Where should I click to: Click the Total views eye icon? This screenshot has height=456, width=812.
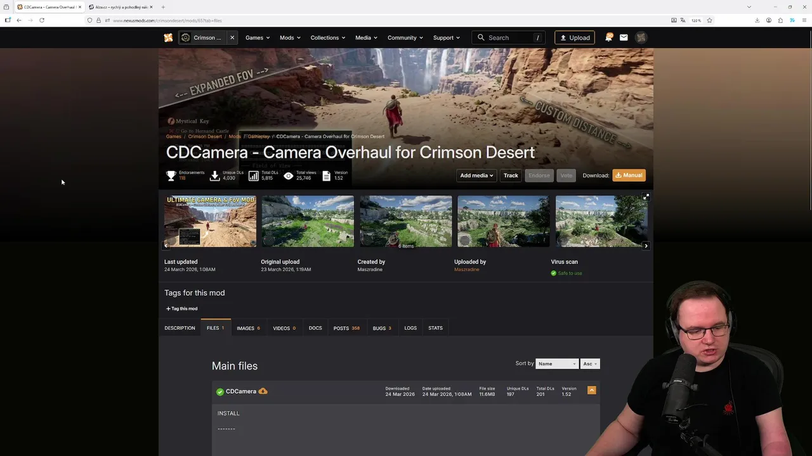pos(289,175)
